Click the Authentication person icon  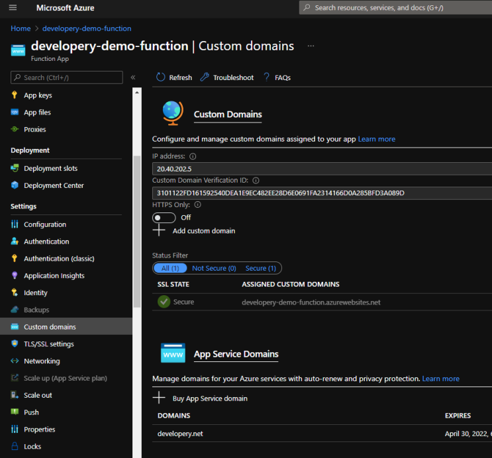click(x=15, y=241)
